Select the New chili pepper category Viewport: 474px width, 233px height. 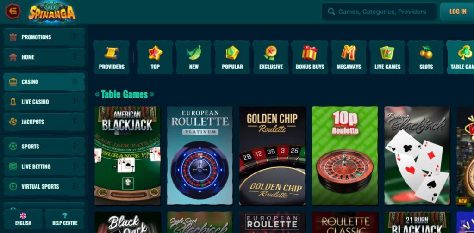coord(193,57)
